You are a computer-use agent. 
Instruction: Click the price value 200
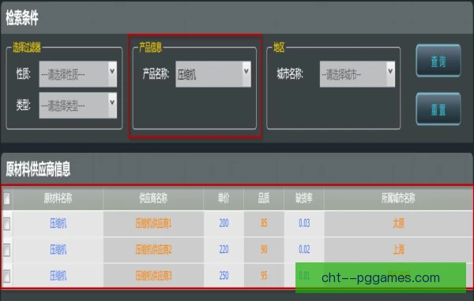point(224,223)
